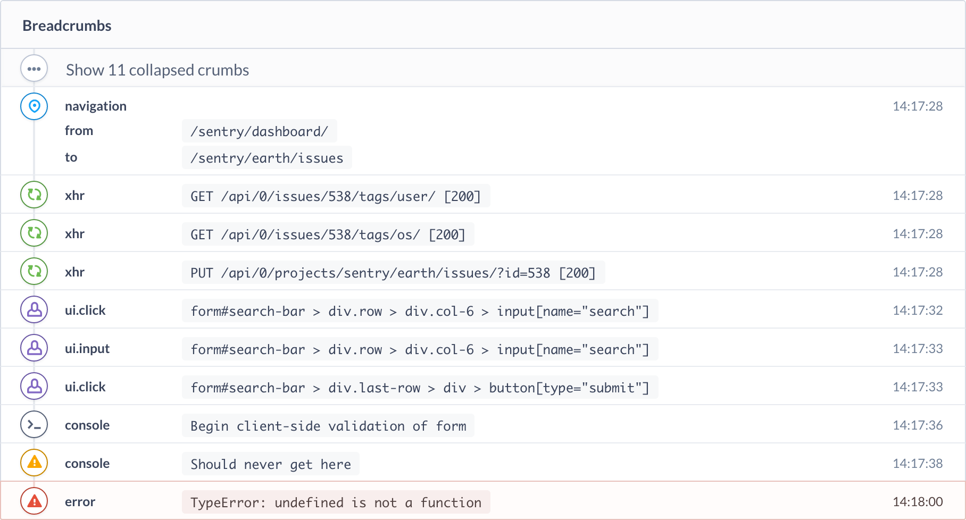Select the /sentry/dashboard/ from path
The image size is (966, 520).
coord(260,131)
